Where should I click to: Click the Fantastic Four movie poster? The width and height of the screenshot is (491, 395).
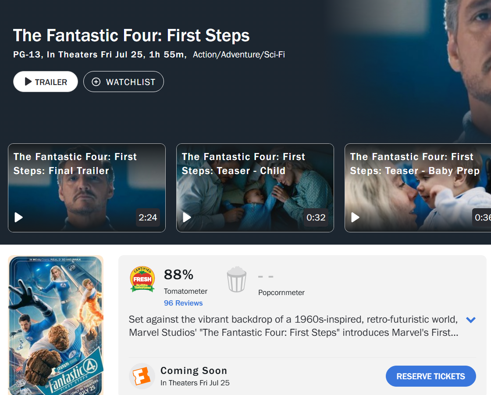(56, 325)
